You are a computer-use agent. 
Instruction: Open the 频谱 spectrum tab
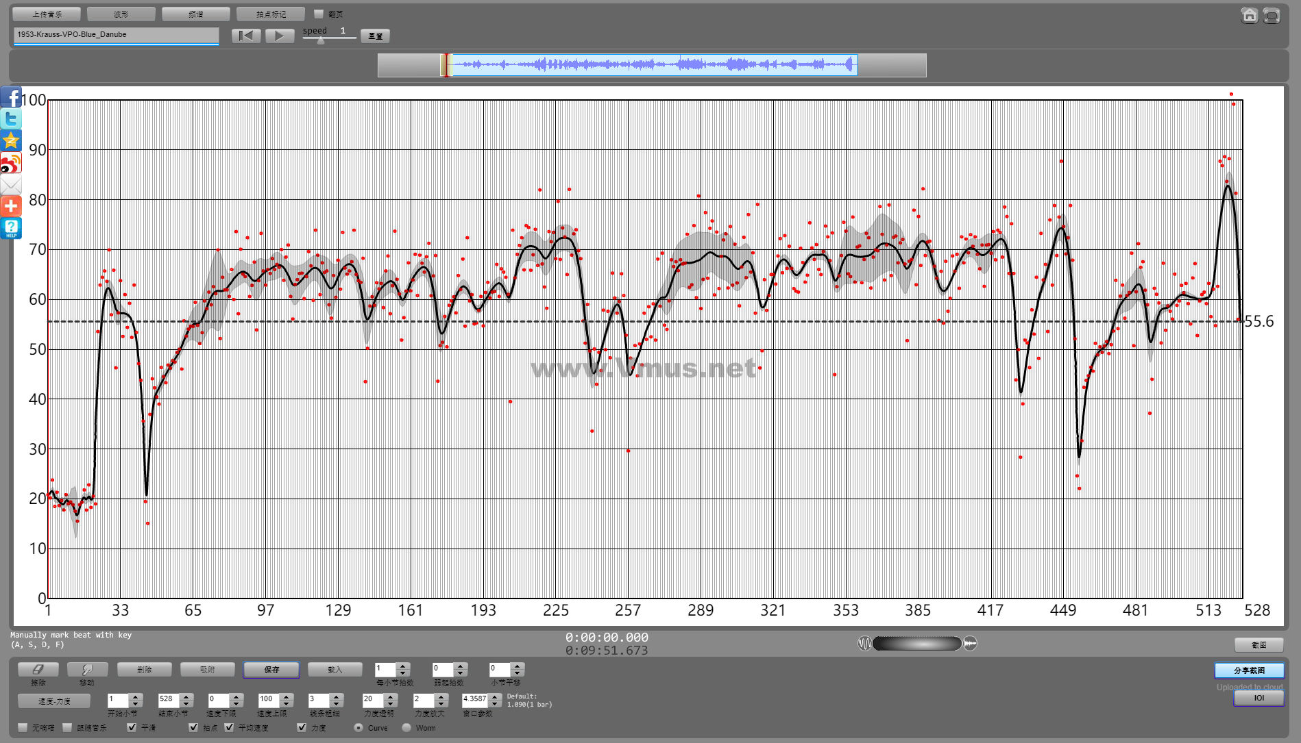(x=196, y=14)
